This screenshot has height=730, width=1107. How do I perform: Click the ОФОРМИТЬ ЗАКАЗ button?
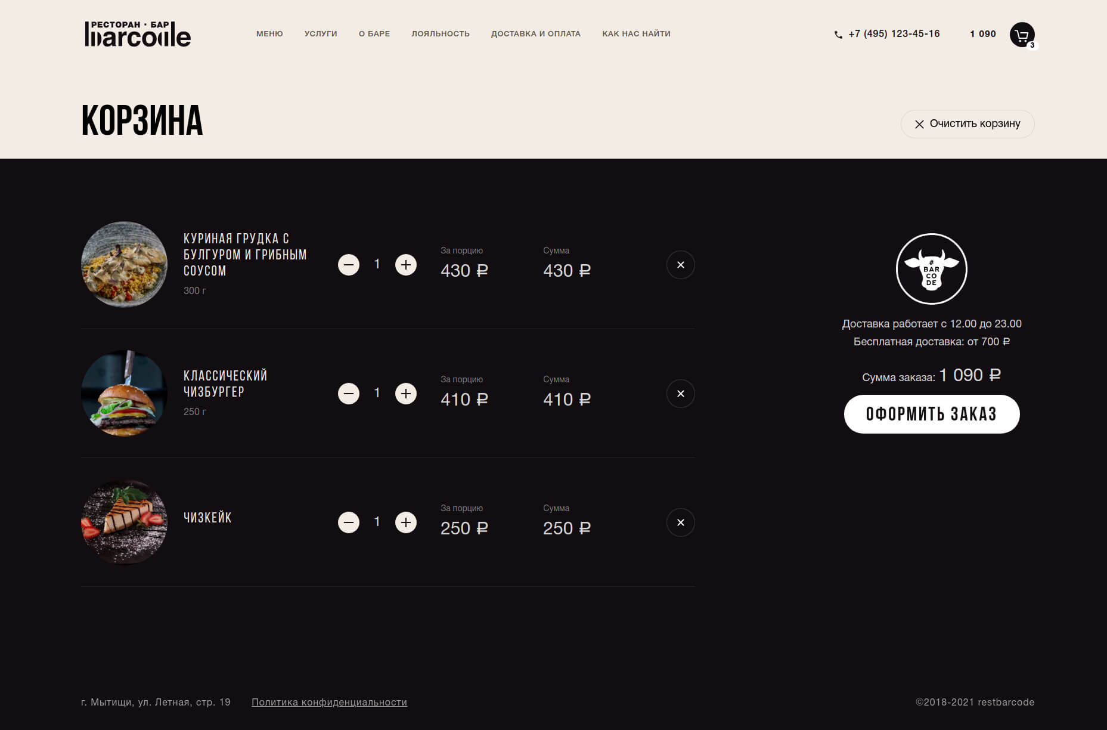coord(931,414)
